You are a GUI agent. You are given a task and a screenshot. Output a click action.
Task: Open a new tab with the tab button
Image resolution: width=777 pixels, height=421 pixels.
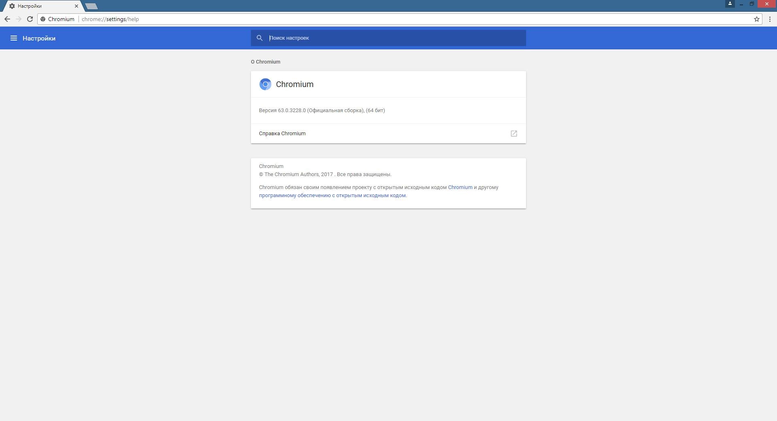point(91,6)
